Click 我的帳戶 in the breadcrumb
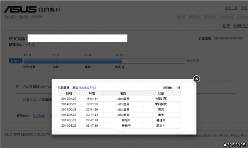This screenshot has height=148, width=248. [x=10, y=17]
